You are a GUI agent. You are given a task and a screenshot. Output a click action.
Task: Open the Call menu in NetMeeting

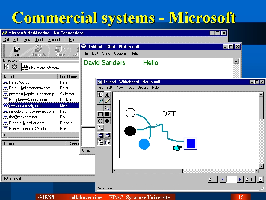(x=6, y=40)
